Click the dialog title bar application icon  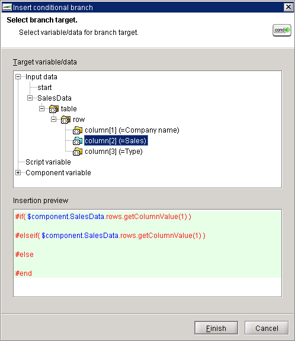coord(7,7)
